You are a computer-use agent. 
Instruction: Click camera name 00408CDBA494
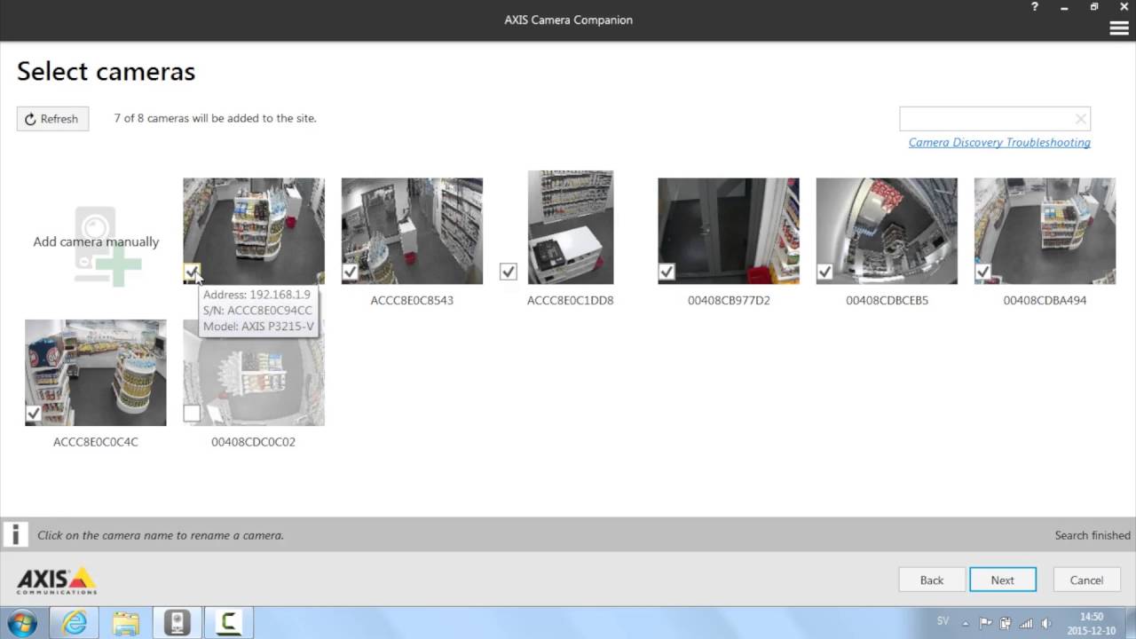point(1045,300)
